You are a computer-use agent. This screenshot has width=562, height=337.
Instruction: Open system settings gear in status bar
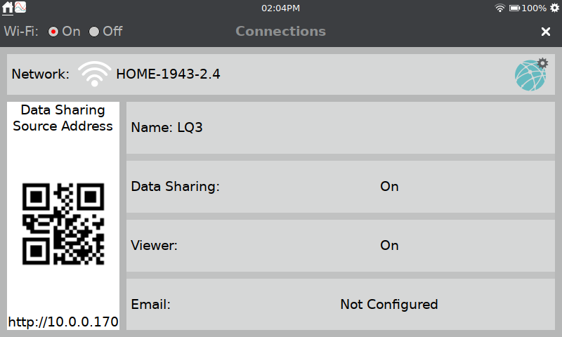pos(554,8)
